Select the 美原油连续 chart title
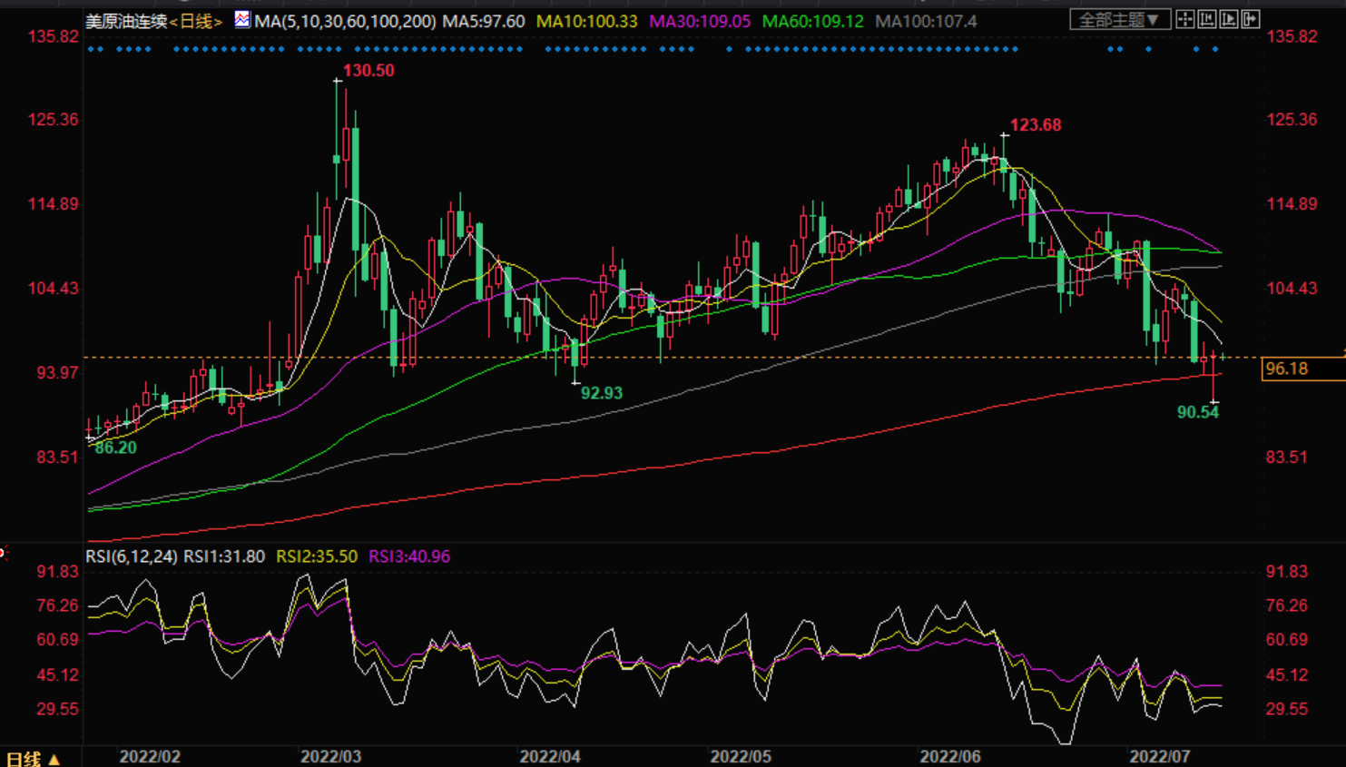The height and width of the screenshot is (767, 1346). tap(127, 21)
